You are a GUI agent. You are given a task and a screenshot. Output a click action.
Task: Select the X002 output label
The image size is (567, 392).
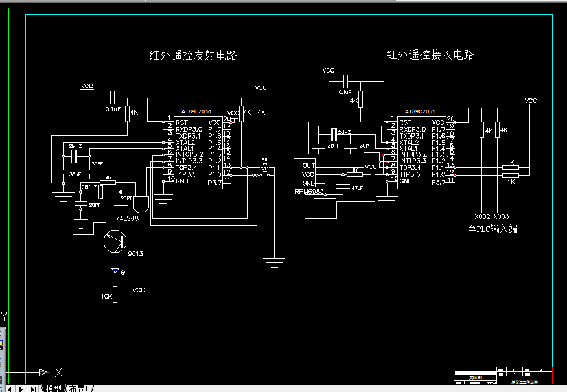[482, 216]
